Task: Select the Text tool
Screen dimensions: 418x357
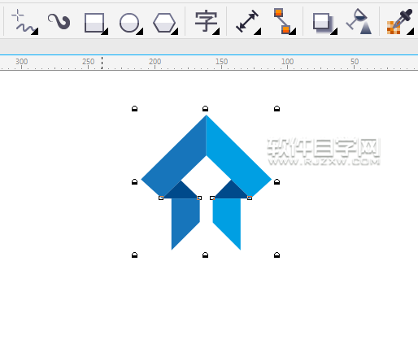Action: tap(207, 22)
